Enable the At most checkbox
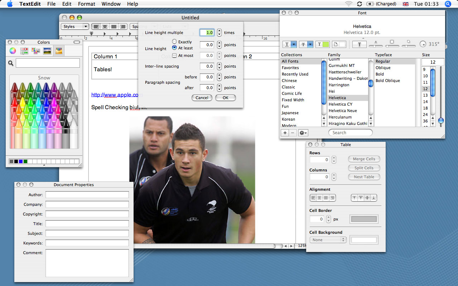458x286 pixels. coord(174,55)
